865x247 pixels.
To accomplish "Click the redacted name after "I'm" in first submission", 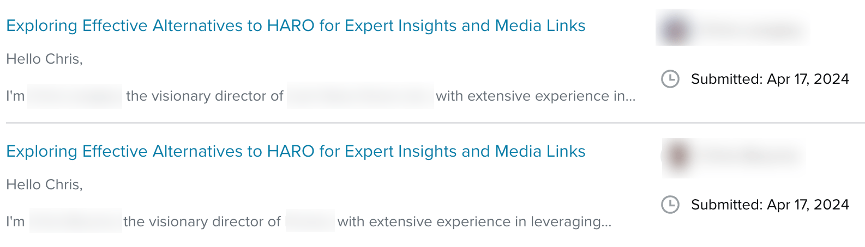I will click(x=75, y=96).
